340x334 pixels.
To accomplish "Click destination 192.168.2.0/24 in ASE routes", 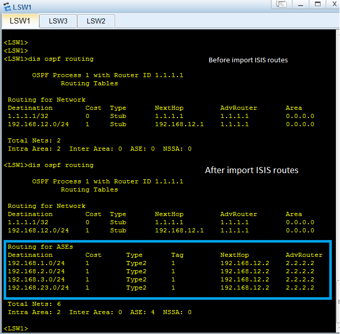I will (36, 271).
